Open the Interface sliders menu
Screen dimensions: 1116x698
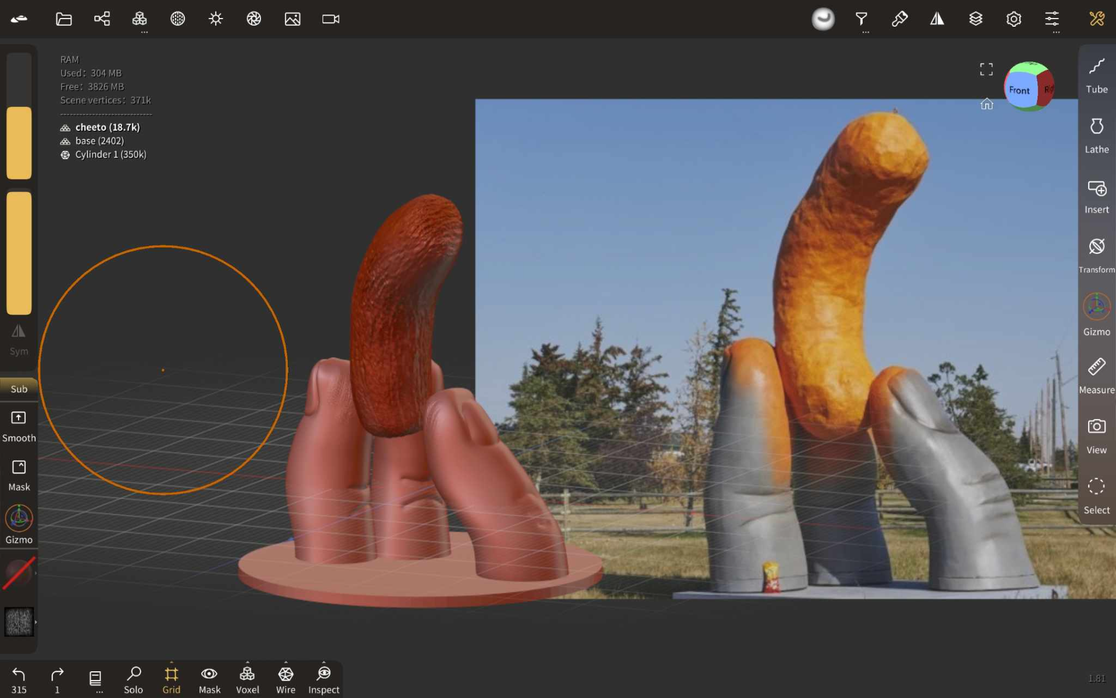[1052, 19]
